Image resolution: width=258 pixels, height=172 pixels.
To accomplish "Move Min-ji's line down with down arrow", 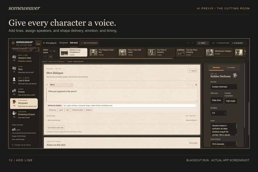I will click(192, 85).
